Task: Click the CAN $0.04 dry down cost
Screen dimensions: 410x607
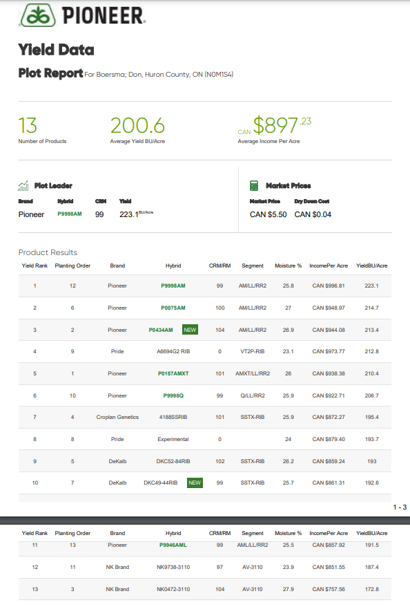Action: 313,214
